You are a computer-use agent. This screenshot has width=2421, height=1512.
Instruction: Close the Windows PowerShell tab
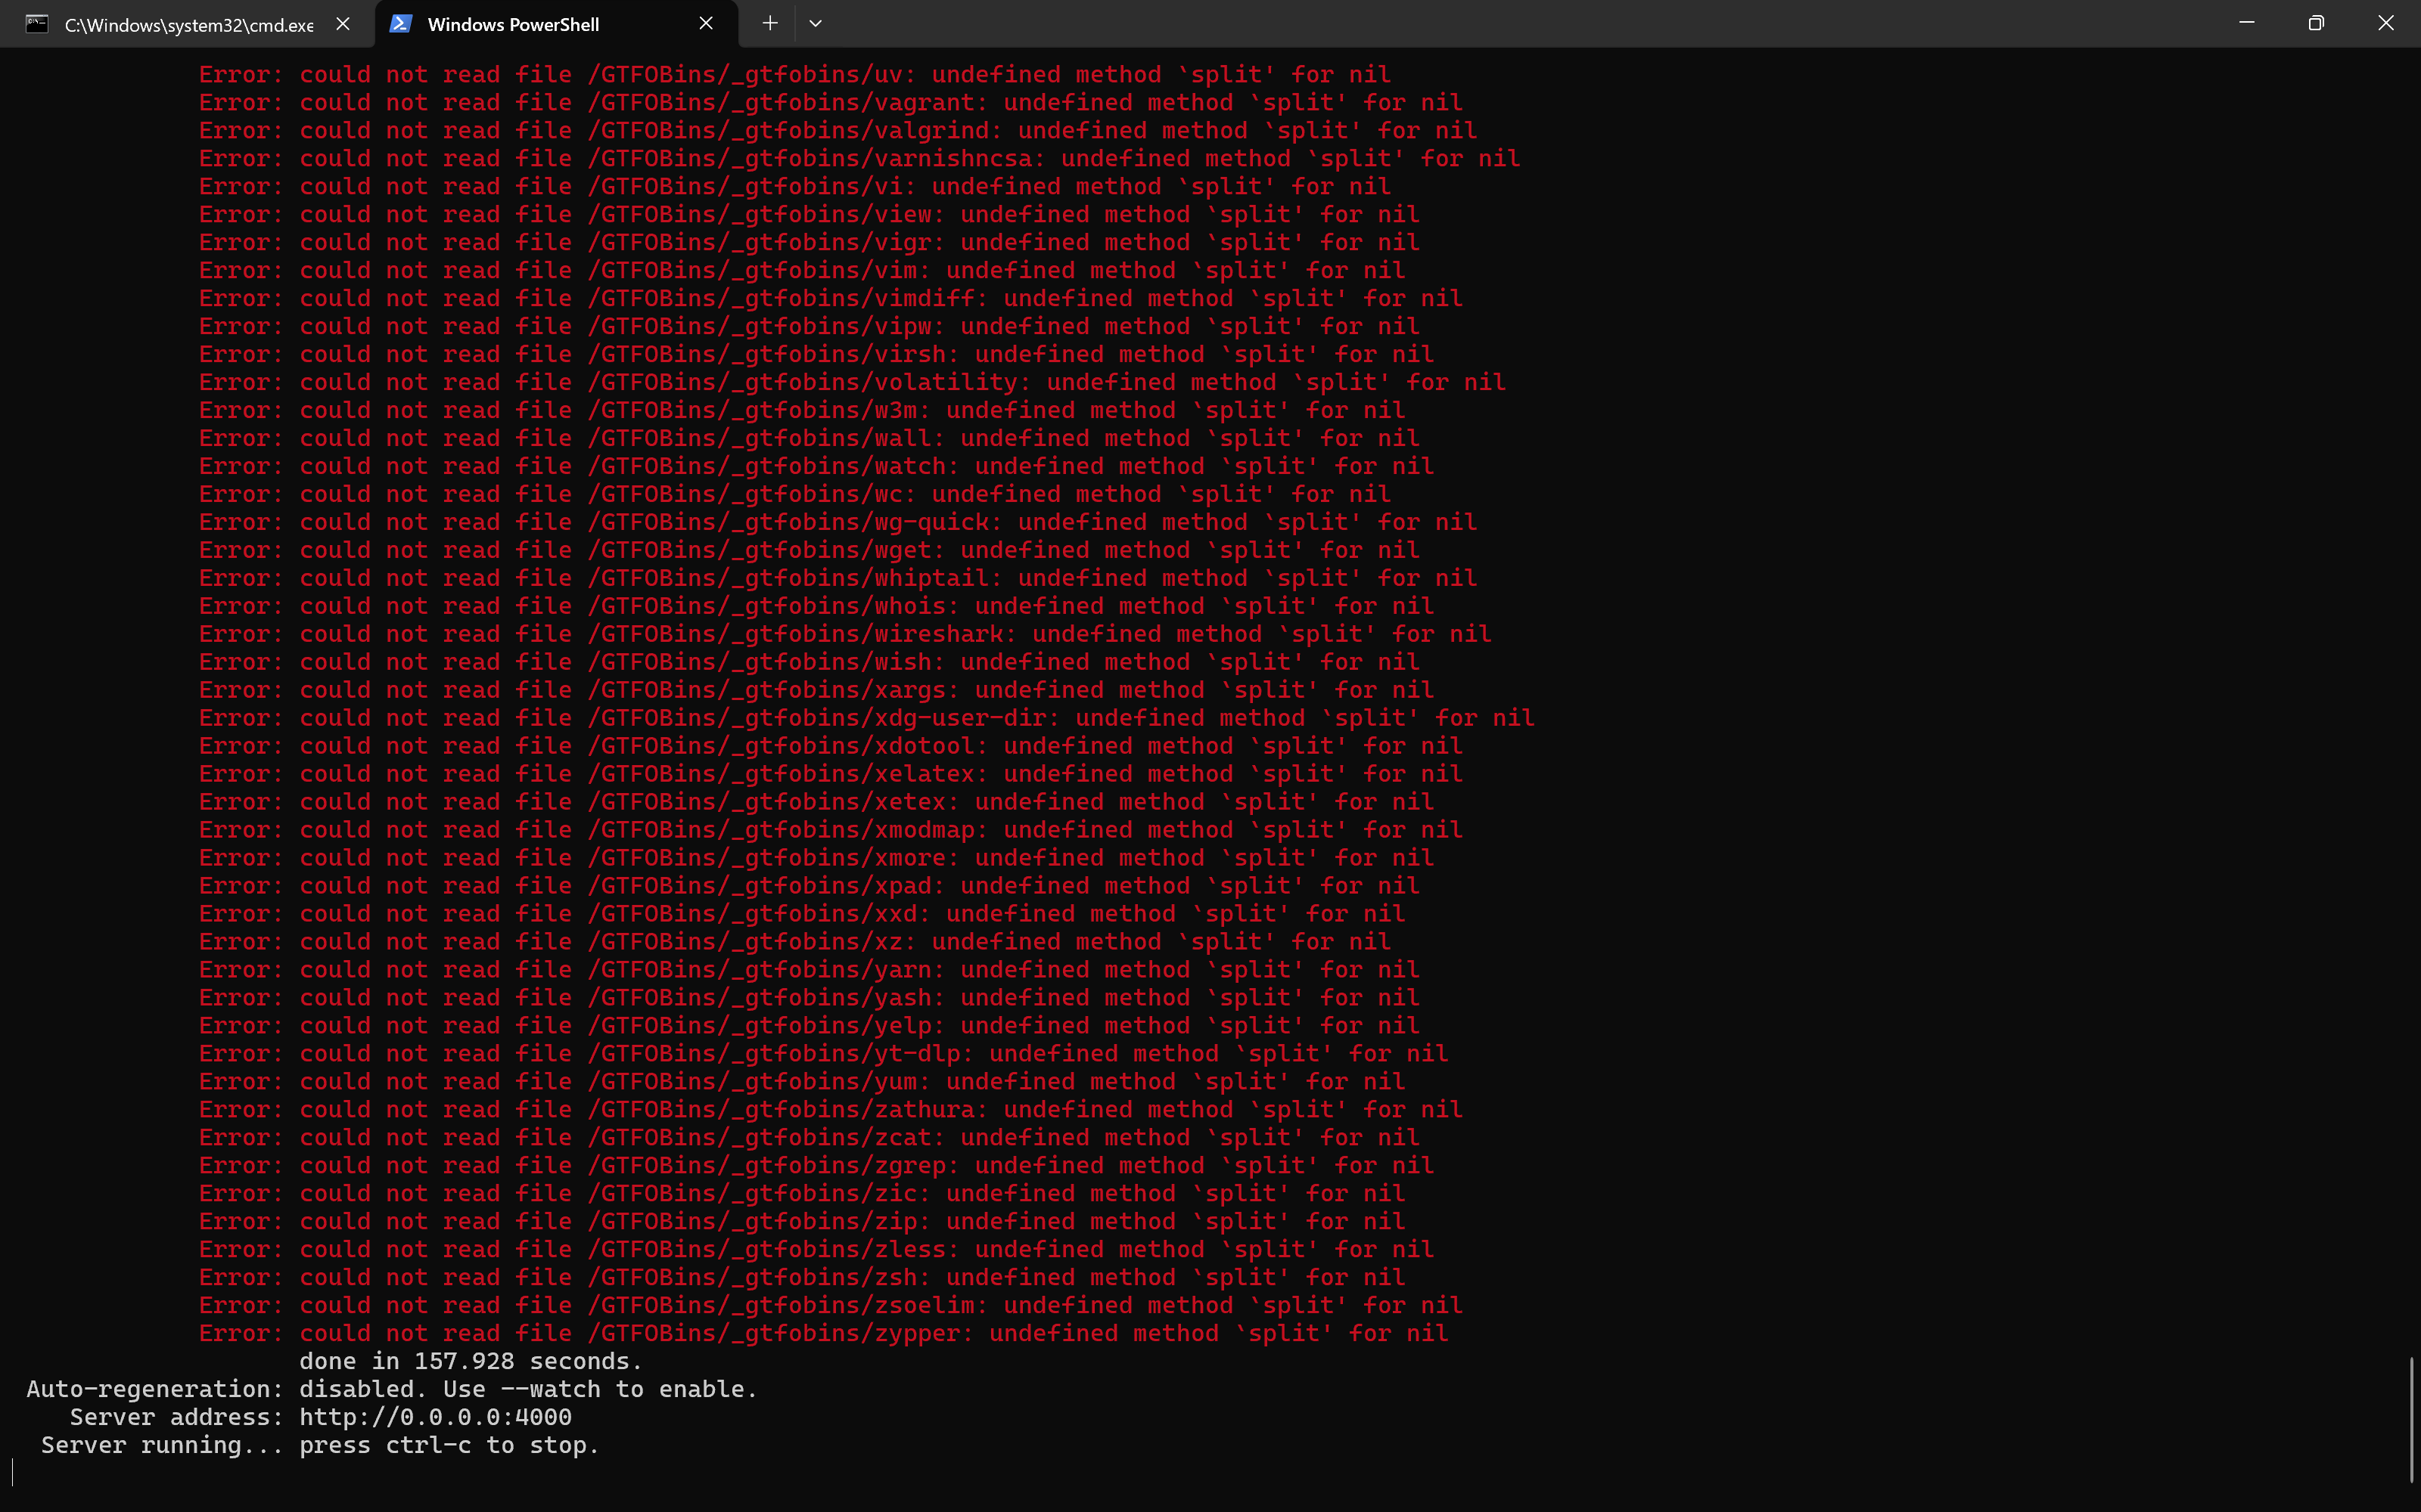point(707,24)
